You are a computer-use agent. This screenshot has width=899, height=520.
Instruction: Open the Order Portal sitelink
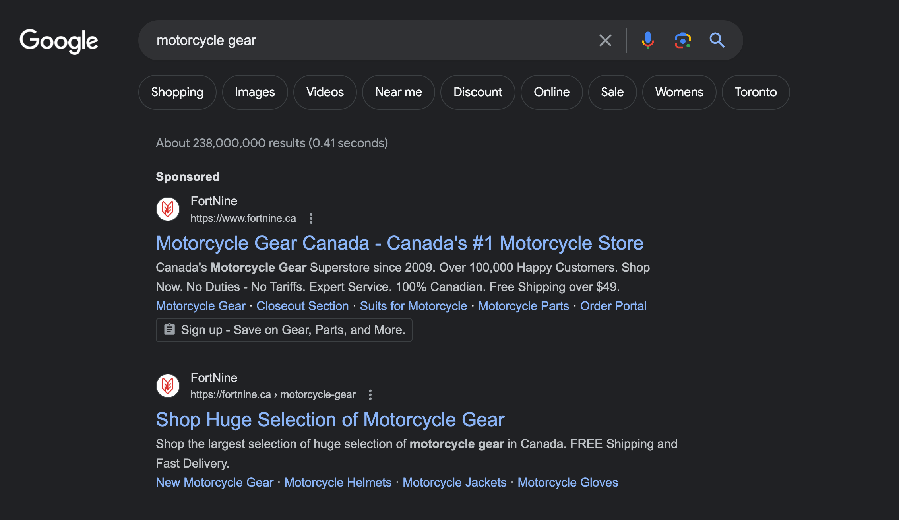pyautogui.click(x=613, y=306)
